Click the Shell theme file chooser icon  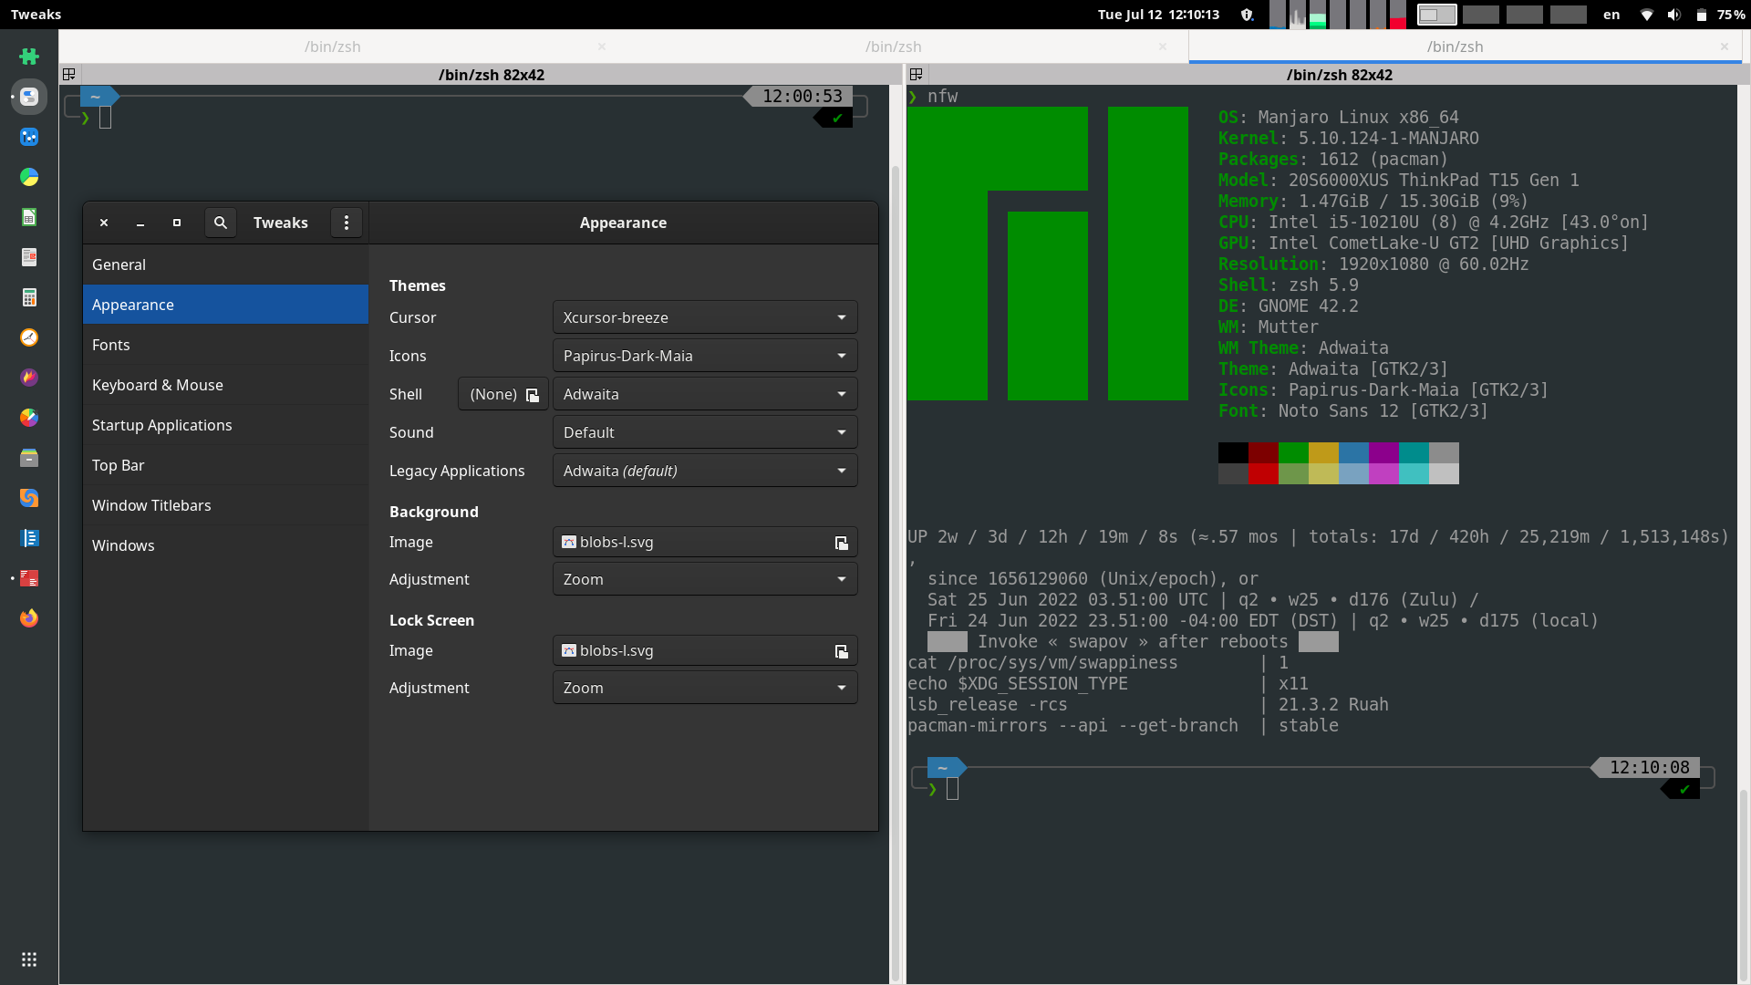[x=532, y=395]
